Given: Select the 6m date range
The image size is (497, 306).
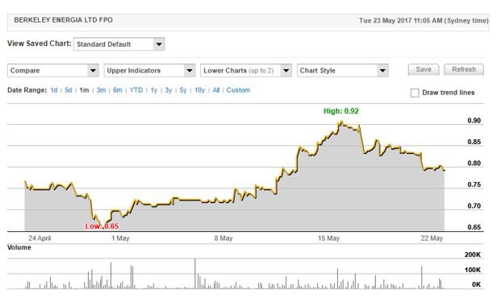Looking at the screenshot, I should point(118,90).
